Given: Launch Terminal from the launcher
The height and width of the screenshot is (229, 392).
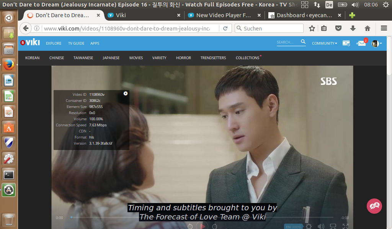Looking at the screenshot, I should click(x=9, y=175).
